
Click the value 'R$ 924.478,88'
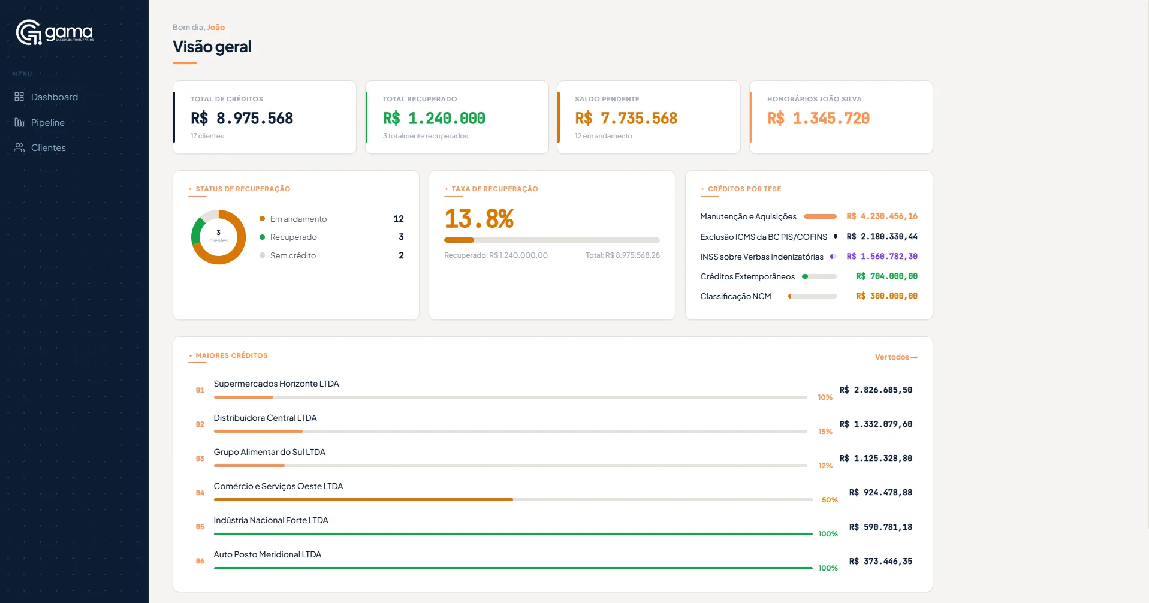coord(880,492)
